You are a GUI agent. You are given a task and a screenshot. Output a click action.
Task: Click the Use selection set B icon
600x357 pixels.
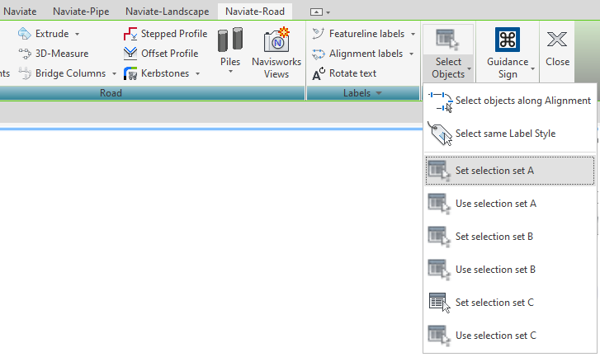439,270
